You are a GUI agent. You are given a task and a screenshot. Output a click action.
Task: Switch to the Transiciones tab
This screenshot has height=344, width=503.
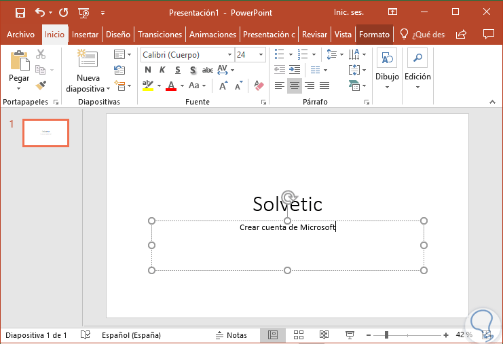pos(160,35)
